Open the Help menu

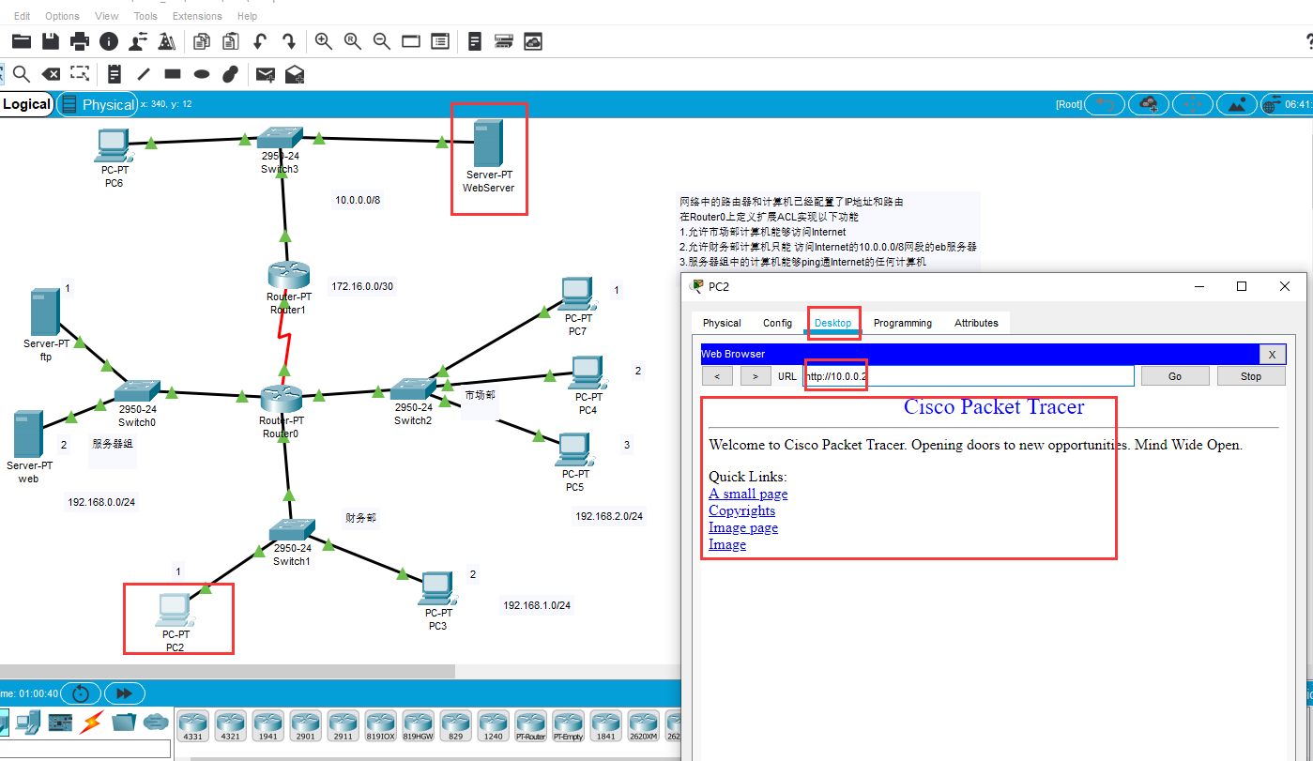[248, 16]
